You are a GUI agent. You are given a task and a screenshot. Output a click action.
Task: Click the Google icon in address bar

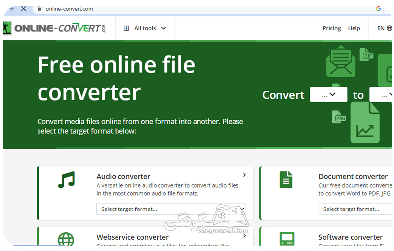[378, 9]
